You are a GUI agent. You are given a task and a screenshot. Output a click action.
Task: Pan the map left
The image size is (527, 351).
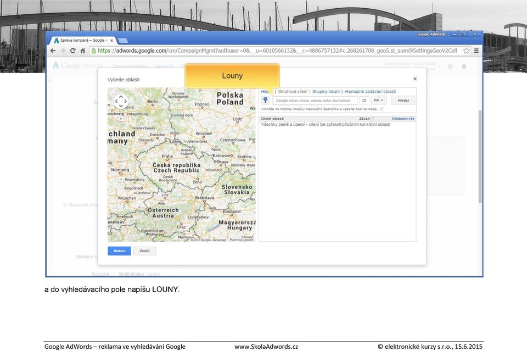116,101
